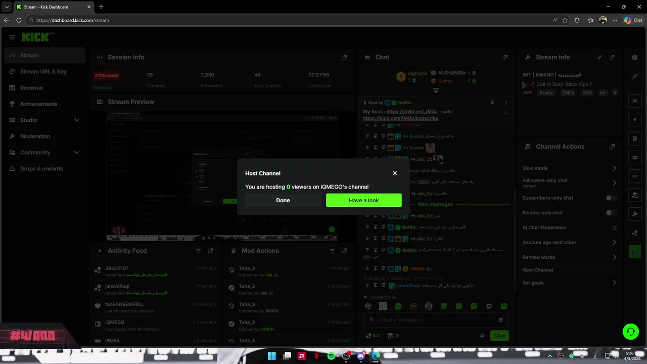Click the Stream Preview thumbnail
Viewport: 647px width, 364px height.
(222, 176)
